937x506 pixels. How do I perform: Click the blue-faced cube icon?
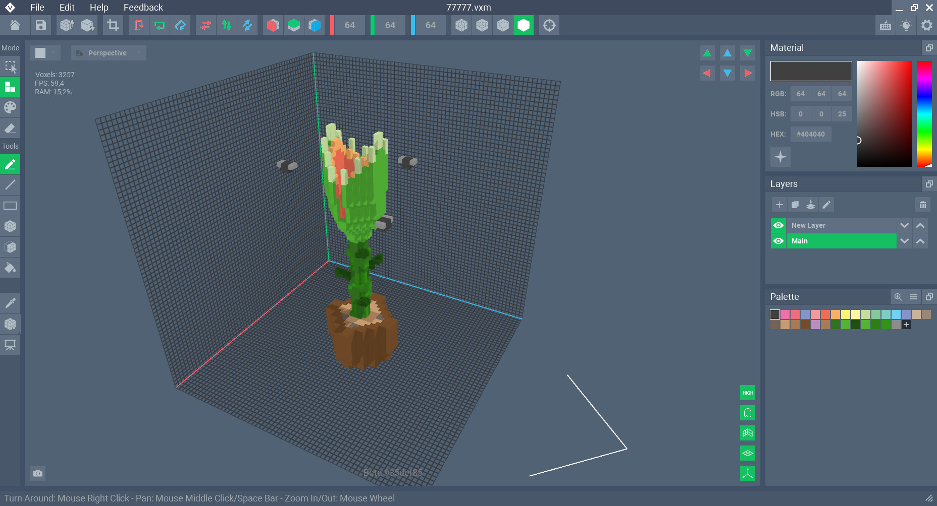(x=315, y=25)
